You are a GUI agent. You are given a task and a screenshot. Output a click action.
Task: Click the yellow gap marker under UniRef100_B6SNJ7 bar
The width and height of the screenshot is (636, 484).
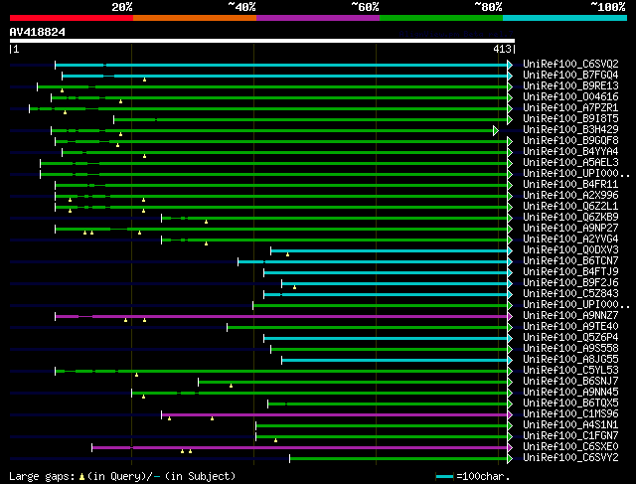pyautogui.click(x=231, y=386)
